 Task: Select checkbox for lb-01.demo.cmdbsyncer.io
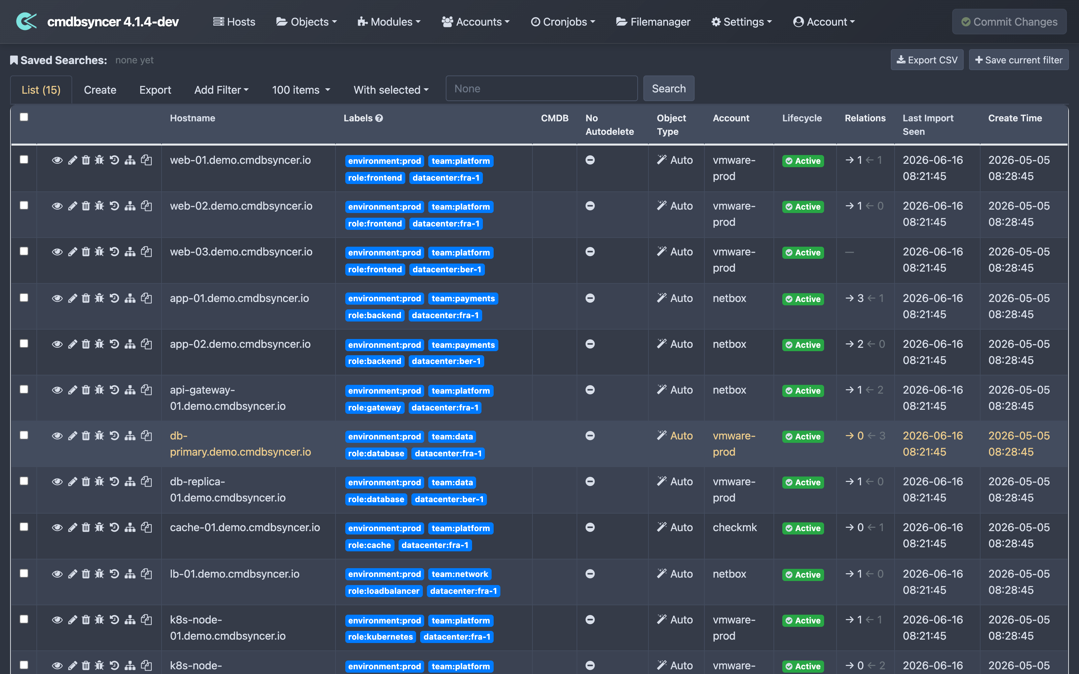[24, 574]
